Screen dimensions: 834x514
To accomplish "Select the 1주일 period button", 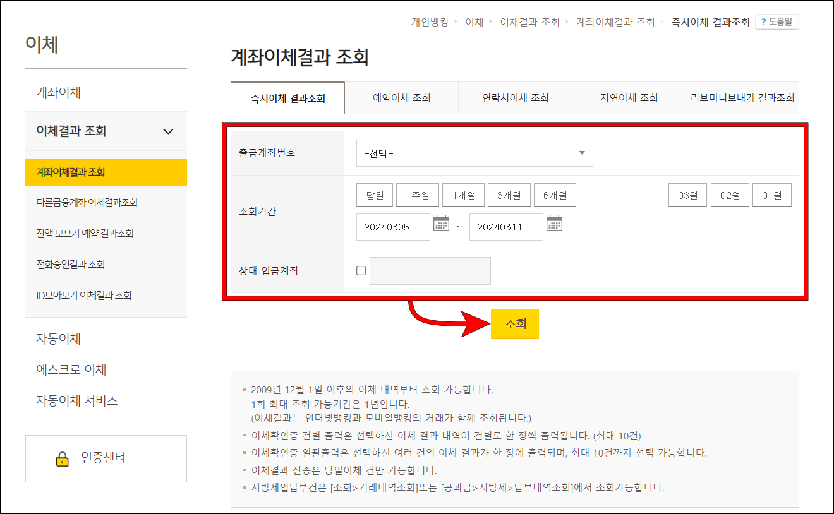I will click(417, 195).
